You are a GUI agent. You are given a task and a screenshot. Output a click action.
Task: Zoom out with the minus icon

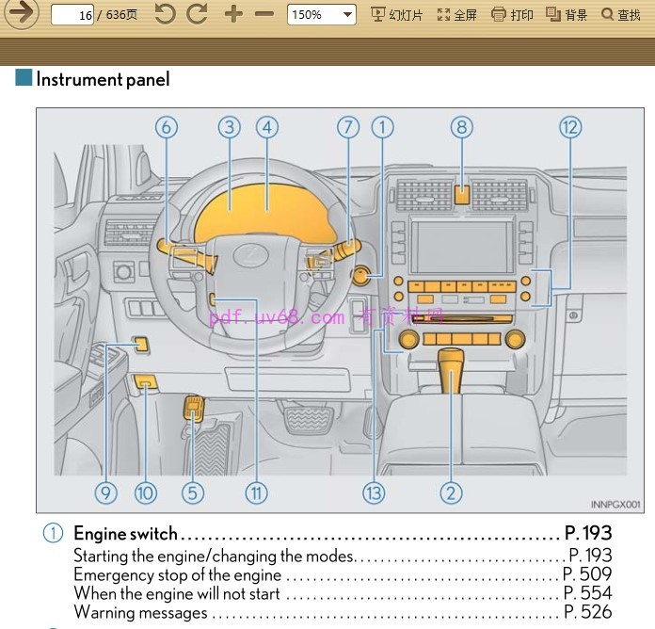264,14
